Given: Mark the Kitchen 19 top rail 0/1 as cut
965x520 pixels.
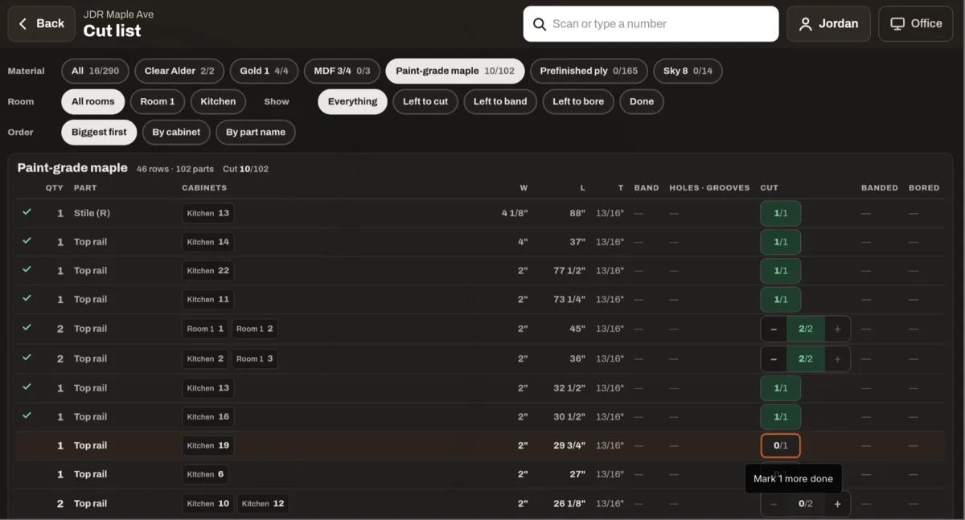Looking at the screenshot, I should pyautogui.click(x=780, y=445).
